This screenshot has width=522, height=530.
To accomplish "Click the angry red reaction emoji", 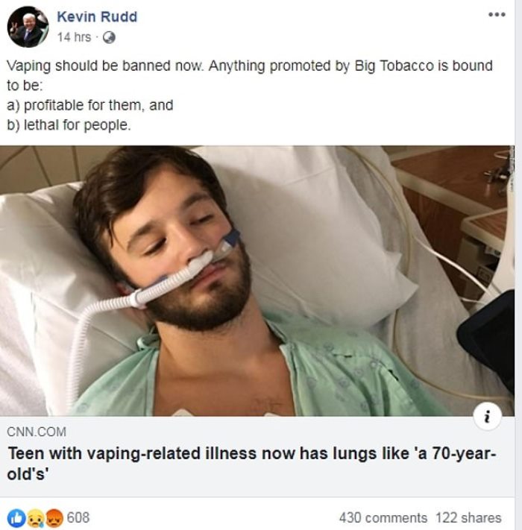I will pos(54,517).
